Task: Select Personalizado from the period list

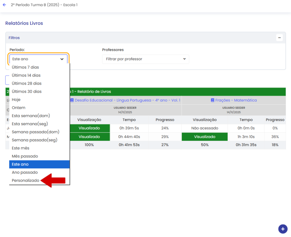Action: click(x=26, y=180)
